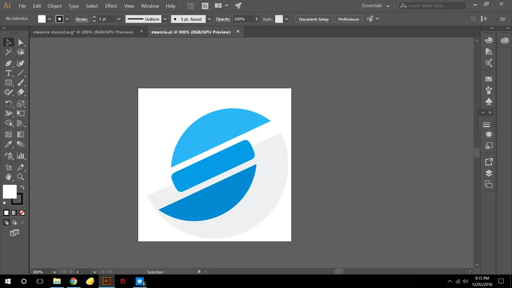Select the Mesh tool
Image resolution: width=512 pixels, height=288 pixels.
(8, 135)
